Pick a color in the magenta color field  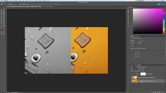(x=148, y=21)
